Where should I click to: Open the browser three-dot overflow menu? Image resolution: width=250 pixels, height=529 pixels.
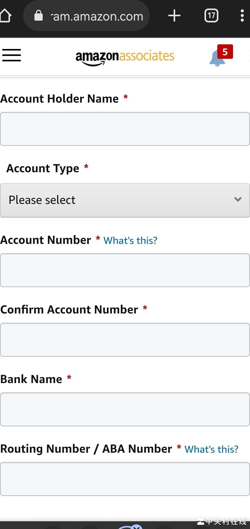[242, 16]
